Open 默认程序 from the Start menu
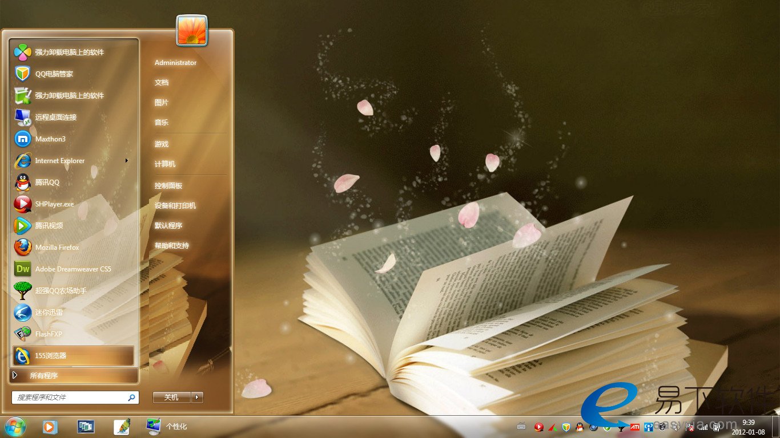 (x=168, y=226)
